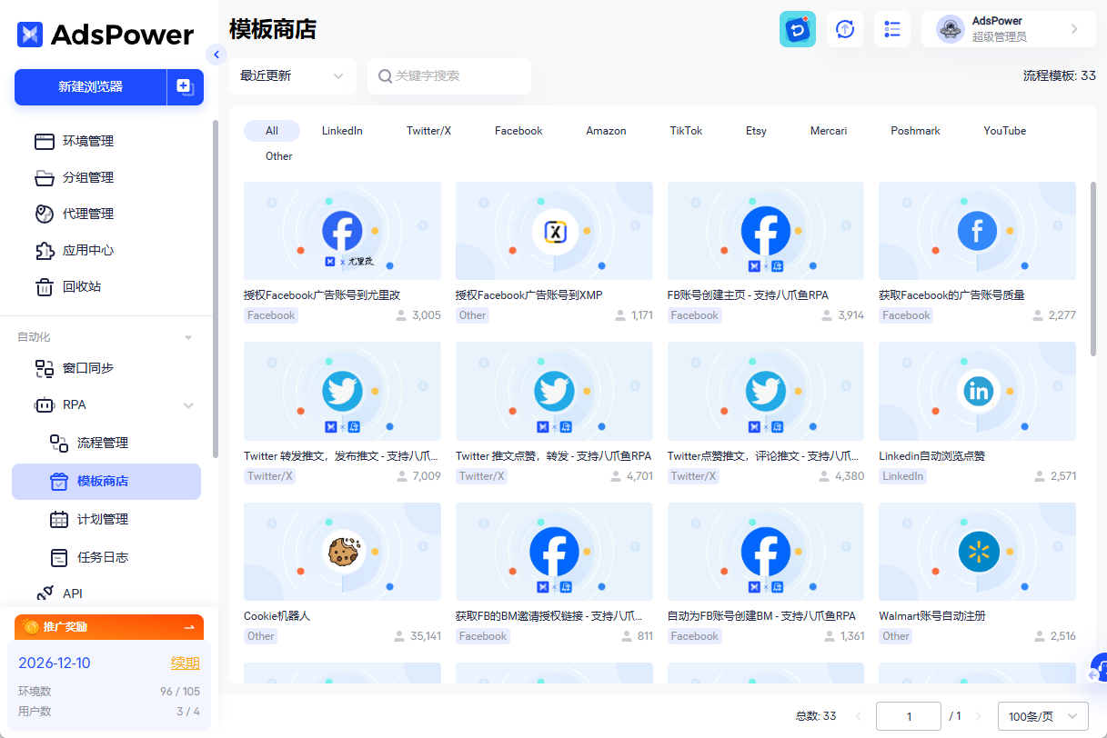Select the TikTok category tab
Viewport: 1107px width, 738px height.
click(686, 131)
